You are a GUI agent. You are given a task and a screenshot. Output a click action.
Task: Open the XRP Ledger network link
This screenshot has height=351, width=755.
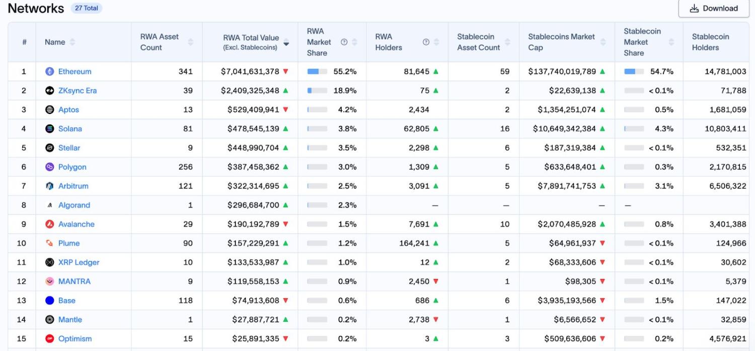tap(79, 262)
